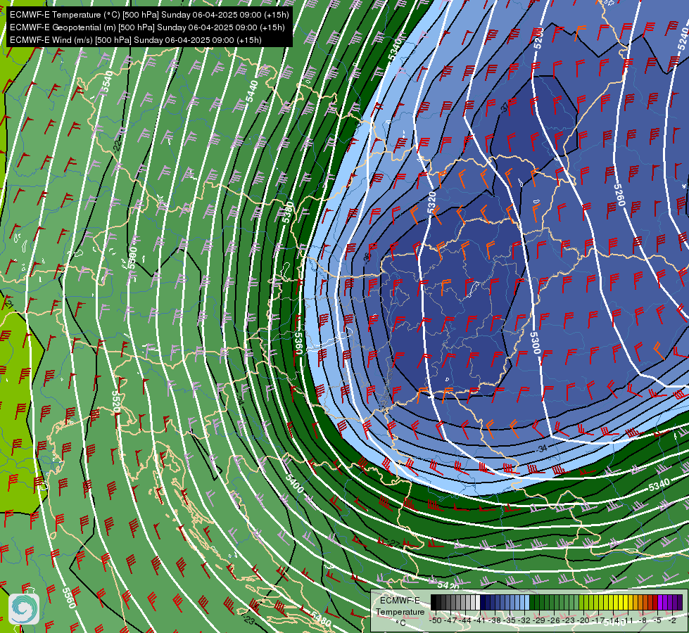Select the ECMWF-E Wind title line
689x633 pixels.
pos(136,40)
